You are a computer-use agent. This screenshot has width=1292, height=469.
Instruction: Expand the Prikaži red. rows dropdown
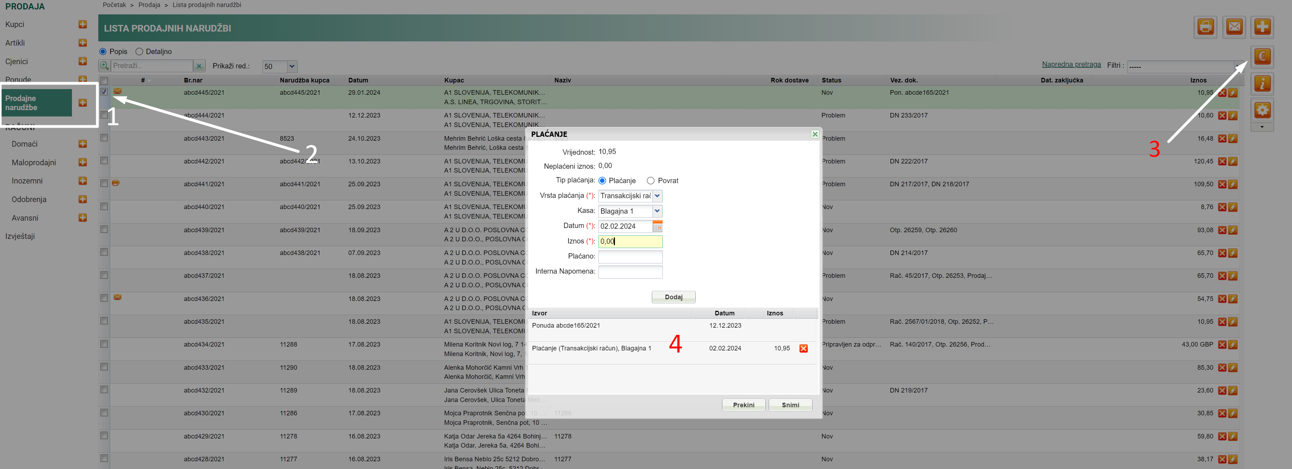292,67
